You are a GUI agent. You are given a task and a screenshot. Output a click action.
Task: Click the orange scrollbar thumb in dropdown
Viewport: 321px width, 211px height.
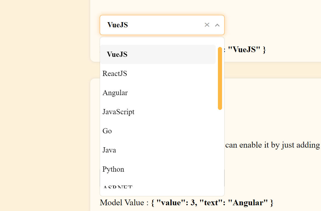point(220,78)
